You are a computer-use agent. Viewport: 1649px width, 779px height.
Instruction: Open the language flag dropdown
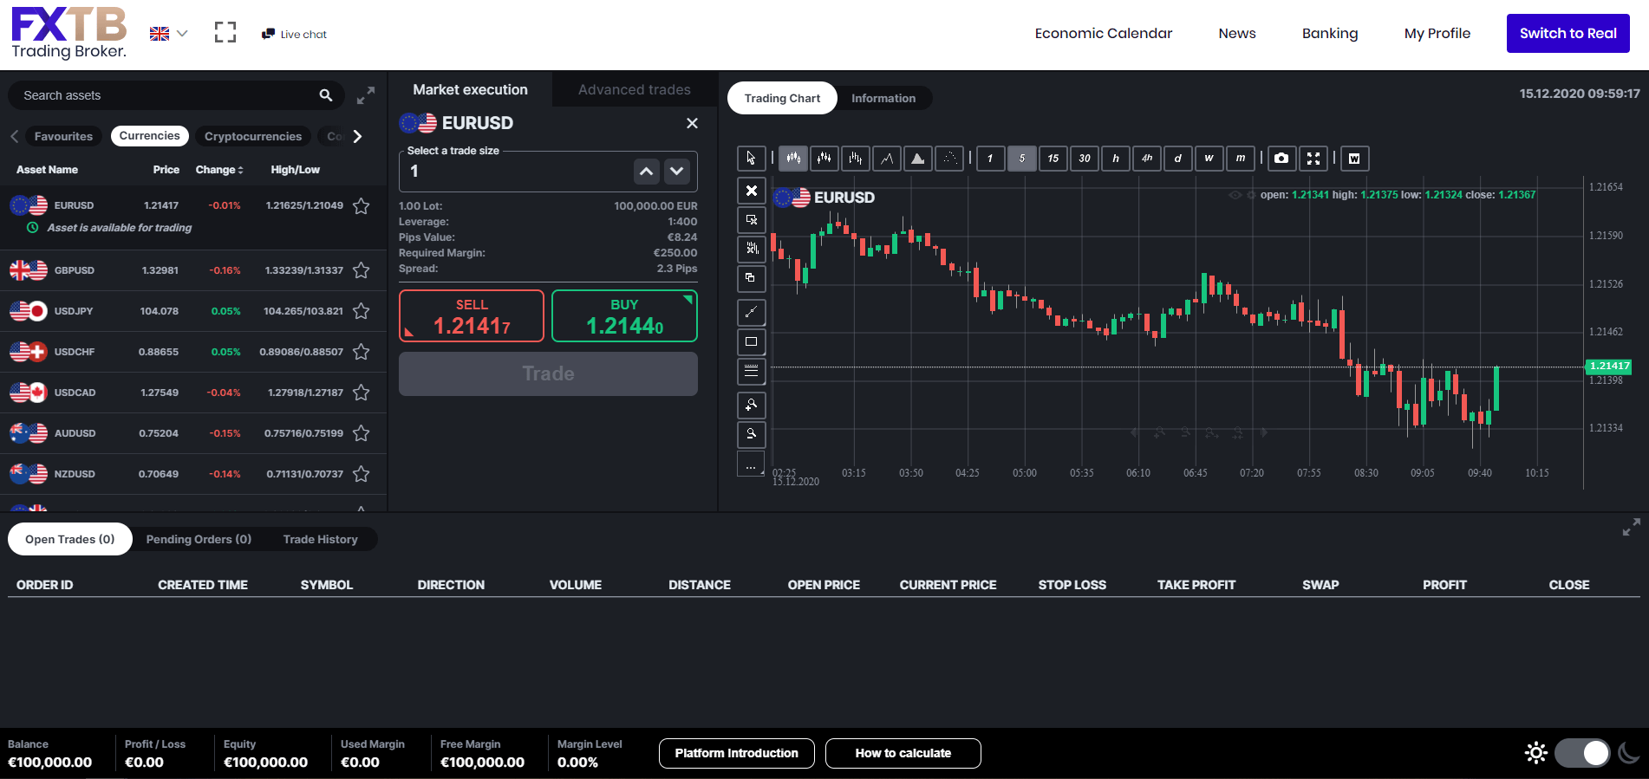[x=168, y=34]
